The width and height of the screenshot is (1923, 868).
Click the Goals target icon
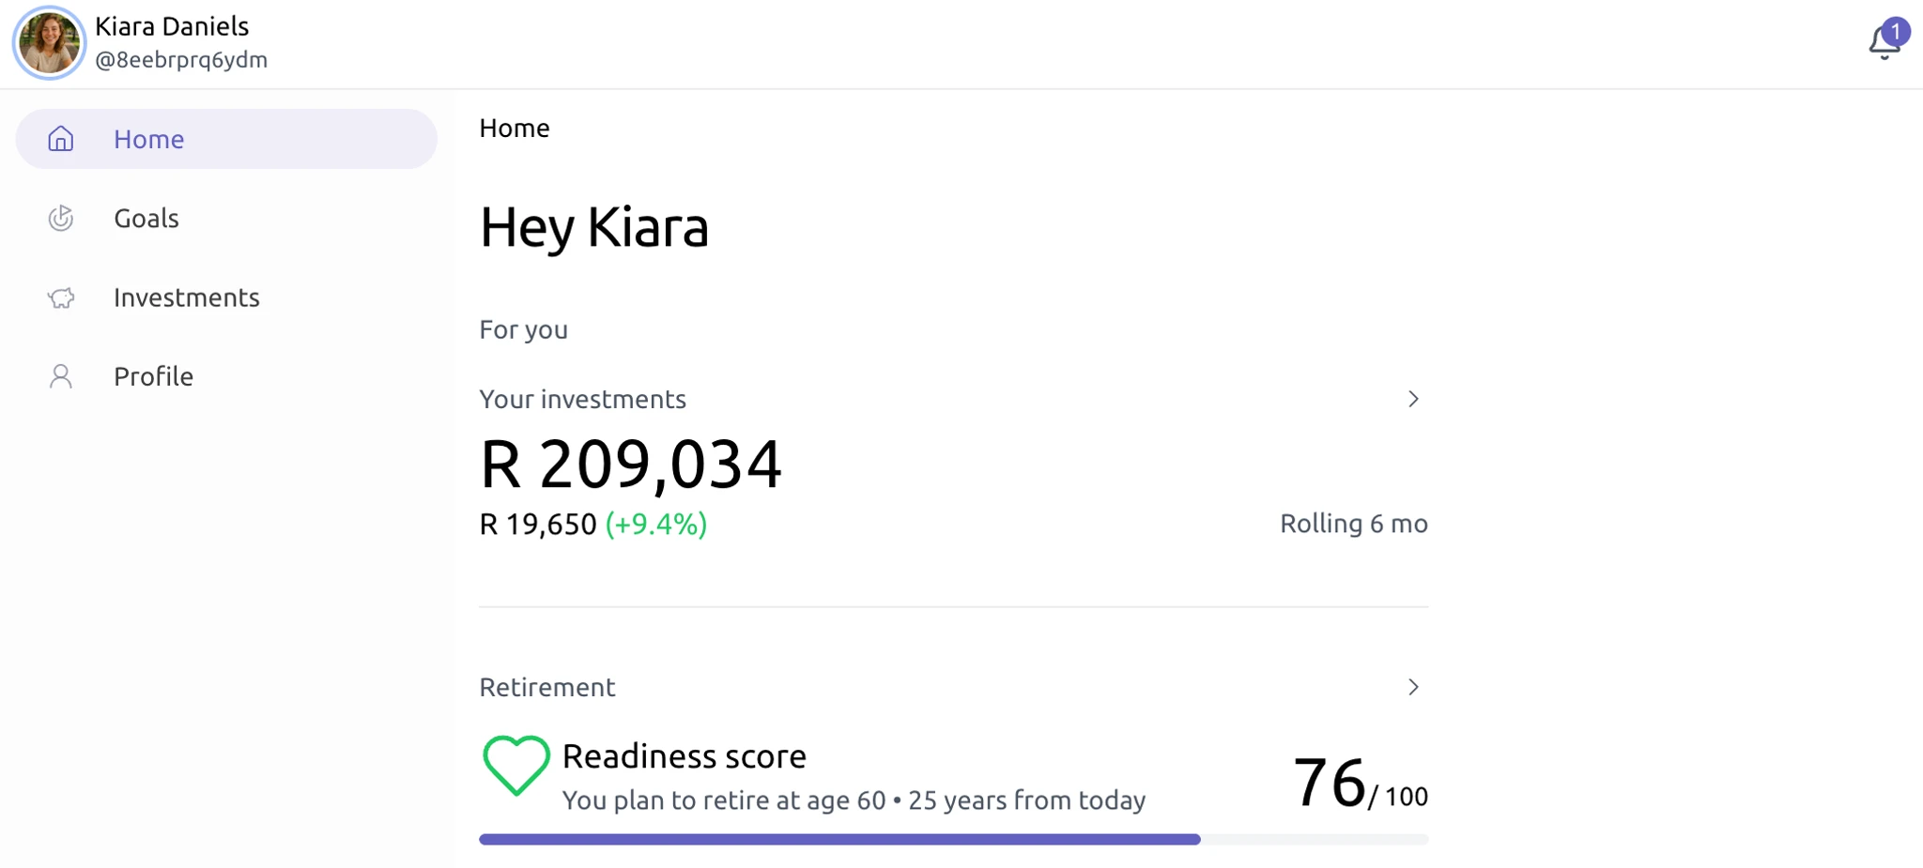(x=60, y=218)
